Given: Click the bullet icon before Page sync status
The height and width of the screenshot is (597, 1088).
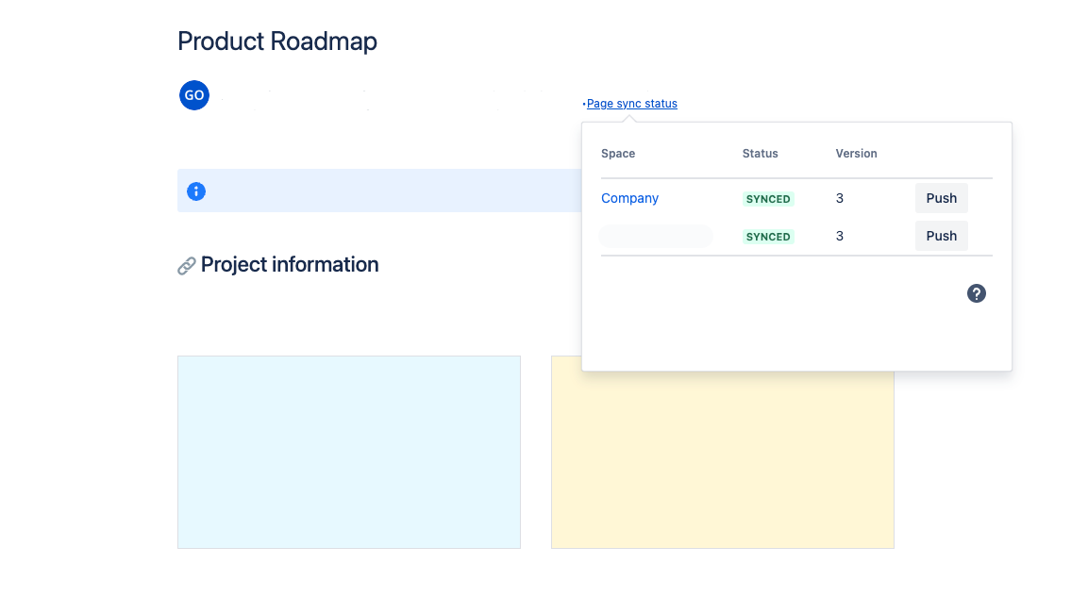Looking at the screenshot, I should 582,104.
